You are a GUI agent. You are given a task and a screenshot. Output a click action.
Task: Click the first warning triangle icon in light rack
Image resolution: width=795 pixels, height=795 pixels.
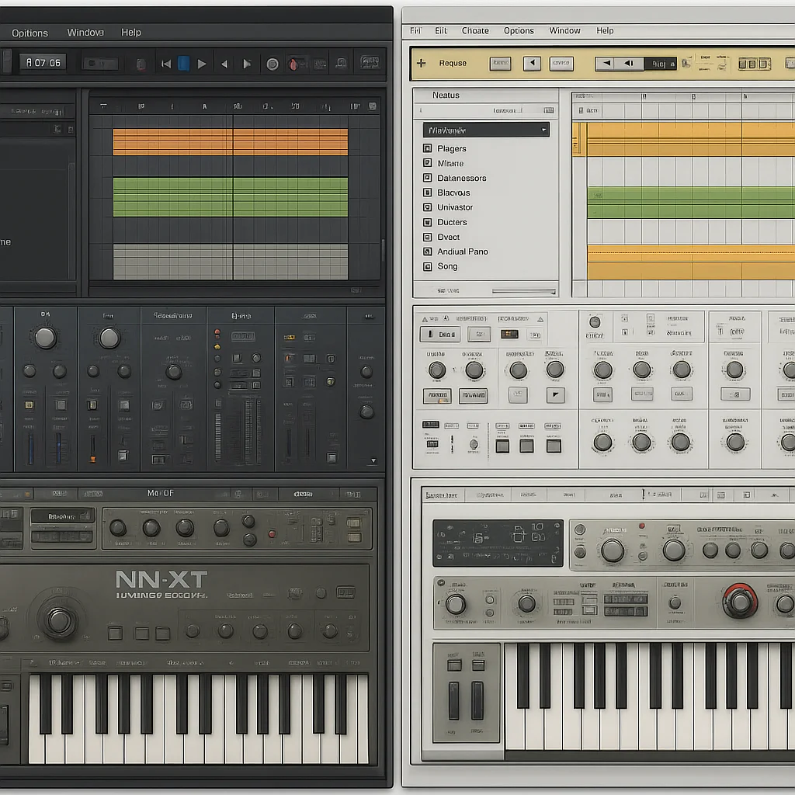(425, 319)
